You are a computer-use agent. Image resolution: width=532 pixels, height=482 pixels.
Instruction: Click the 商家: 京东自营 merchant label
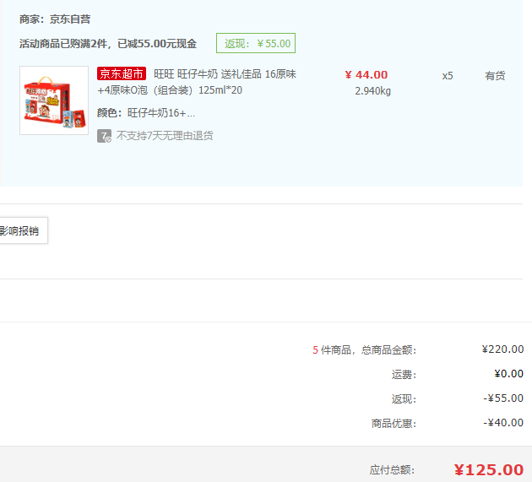55,19
